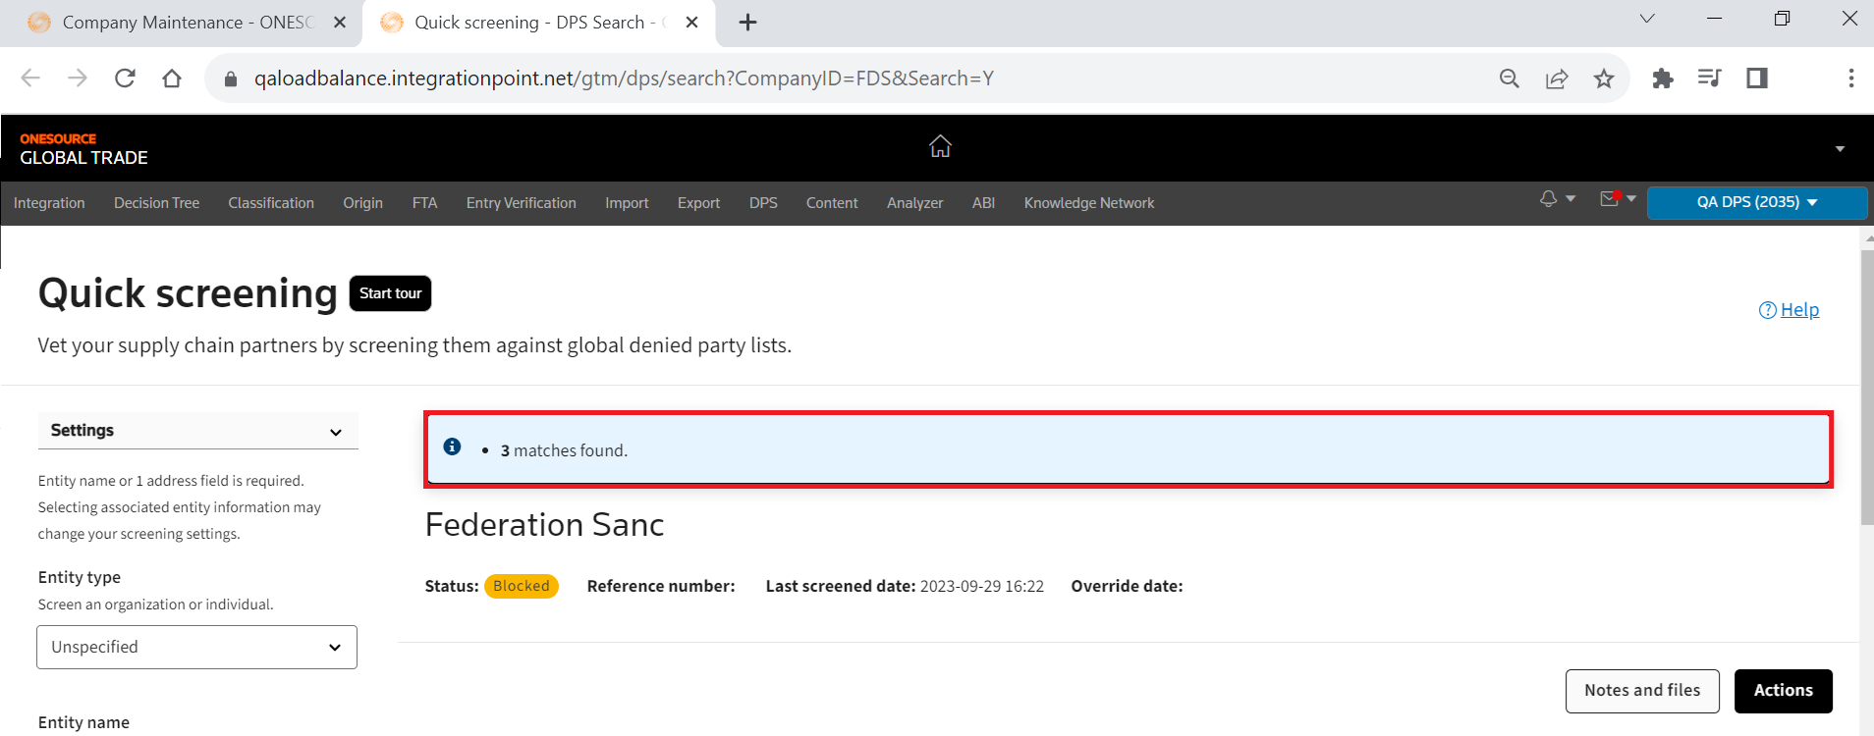Click the zoom magnifier icon in address bar

point(1510,79)
